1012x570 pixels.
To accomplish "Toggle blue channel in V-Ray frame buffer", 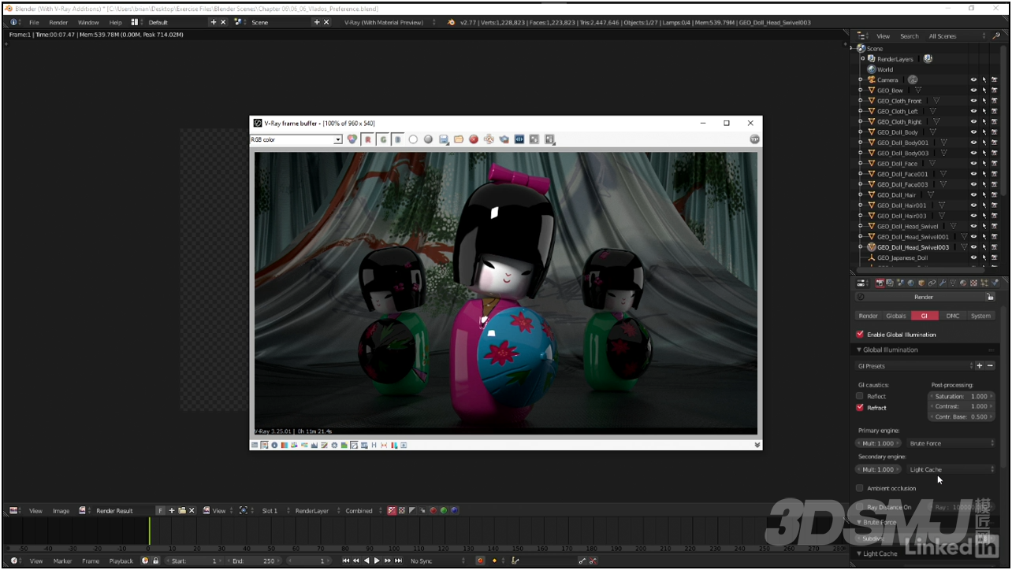I will pos(398,139).
